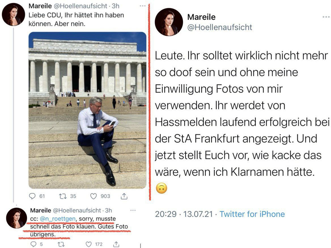Open the @n_roettgen mention link
The width and height of the screenshot is (331, 248).
58,219
